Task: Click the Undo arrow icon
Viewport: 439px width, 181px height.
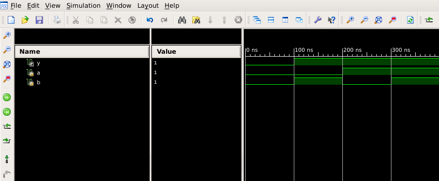Action: 150,20
